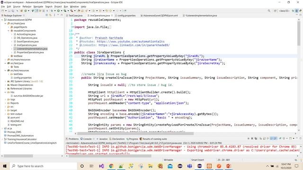303x170 pixels.
Task: Open the Run button dropdown arrow
Action: 61,11
